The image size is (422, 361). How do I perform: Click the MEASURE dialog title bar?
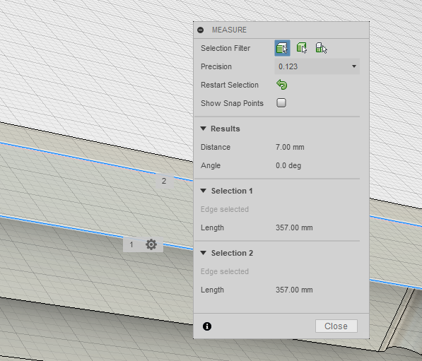tap(281, 30)
